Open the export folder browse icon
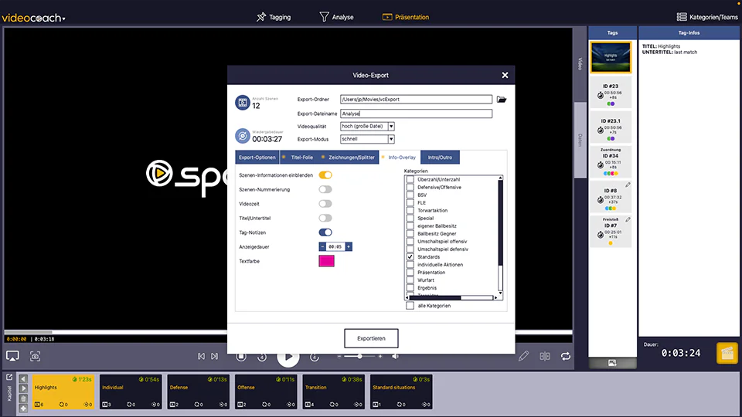Screen dimensions: 742x417 [x=502, y=100]
